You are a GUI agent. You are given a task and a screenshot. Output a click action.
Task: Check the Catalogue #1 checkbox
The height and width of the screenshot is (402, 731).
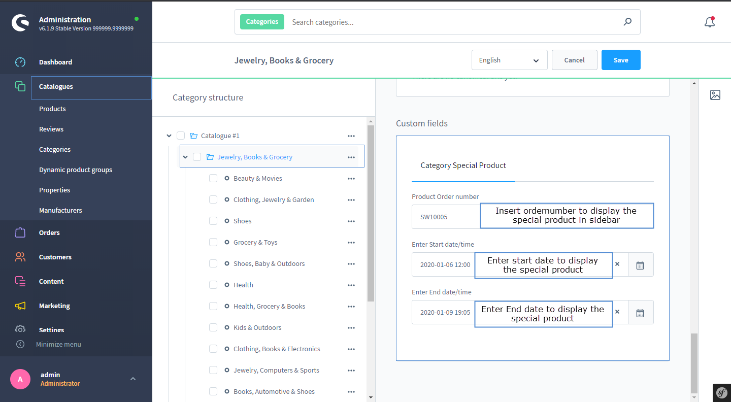click(x=181, y=136)
